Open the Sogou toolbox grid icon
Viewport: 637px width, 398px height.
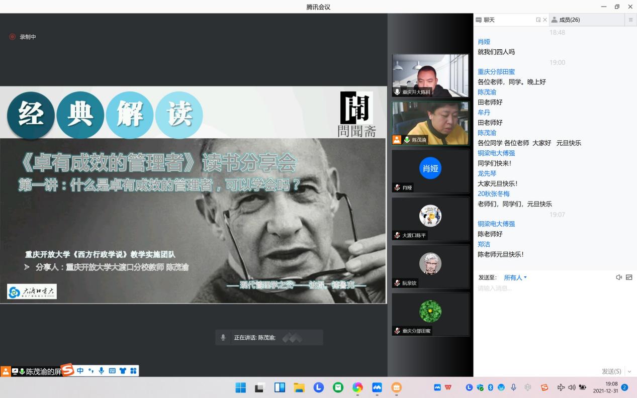pos(133,371)
